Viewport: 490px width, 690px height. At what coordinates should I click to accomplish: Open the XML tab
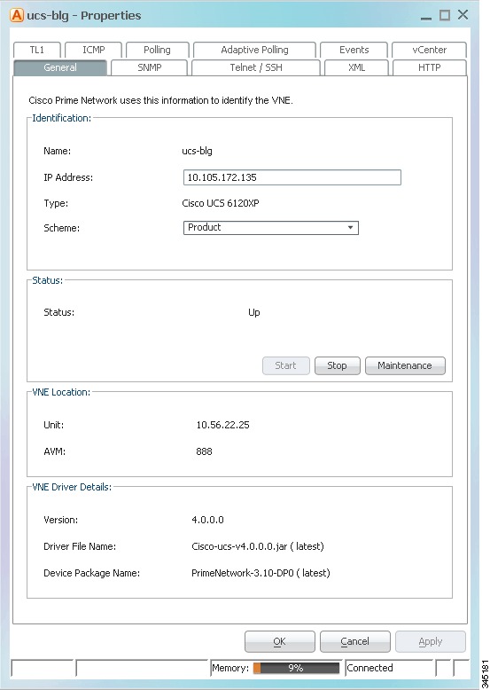pyautogui.click(x=356, y=67)
